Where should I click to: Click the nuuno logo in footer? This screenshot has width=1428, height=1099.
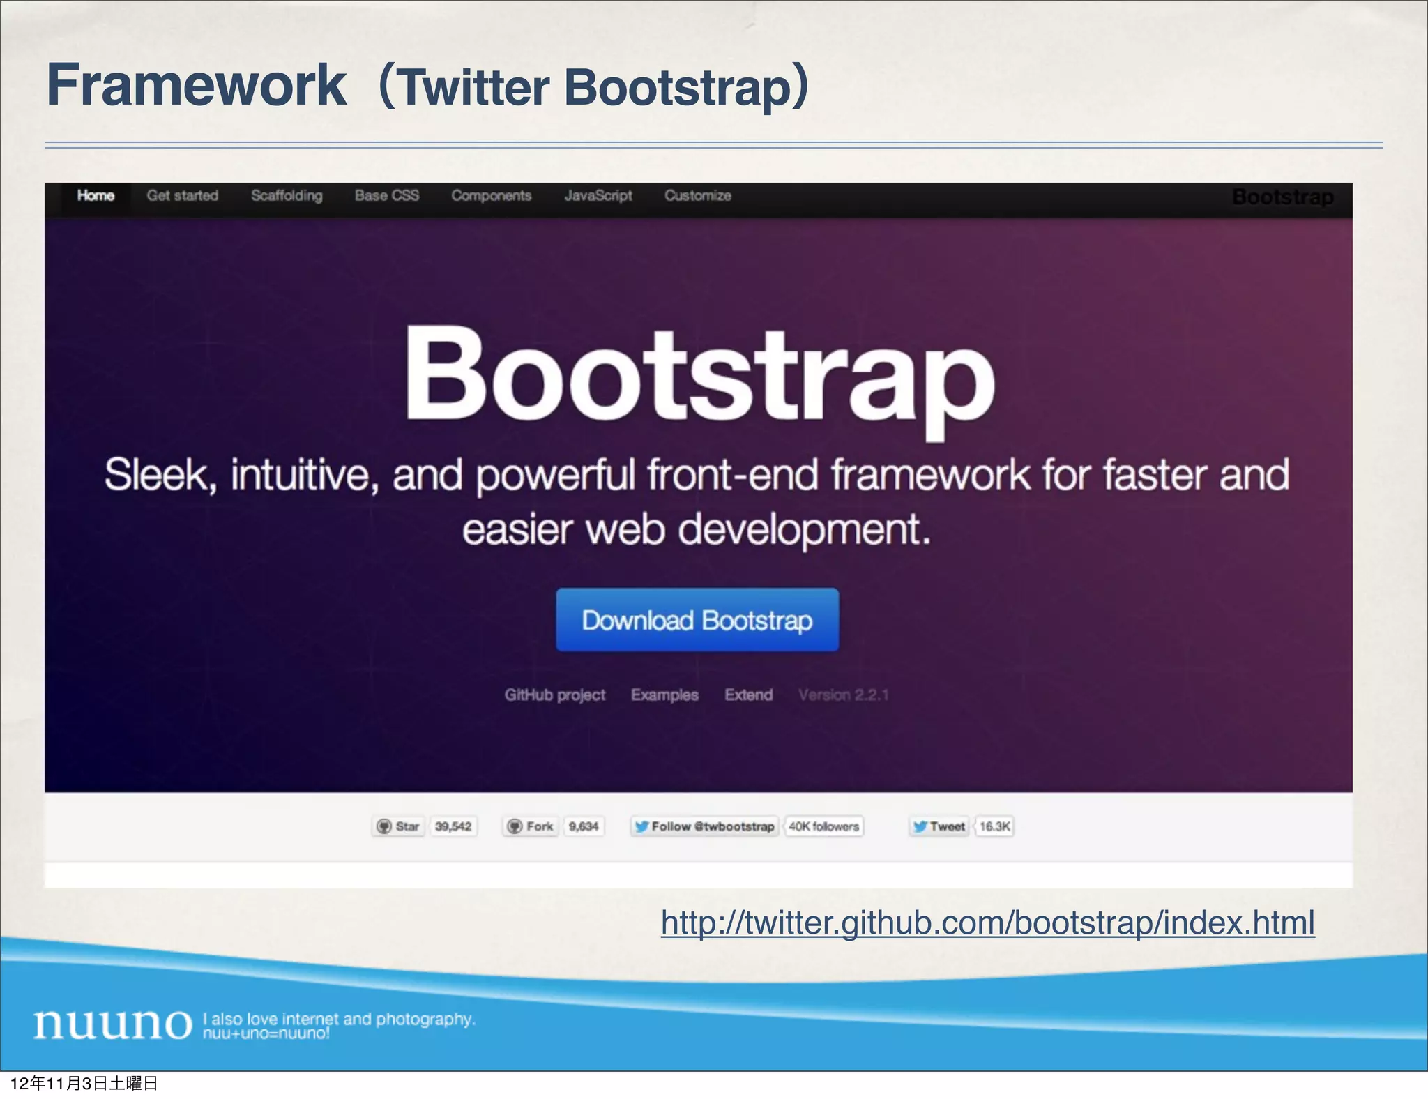click(x=113, y=1024)
